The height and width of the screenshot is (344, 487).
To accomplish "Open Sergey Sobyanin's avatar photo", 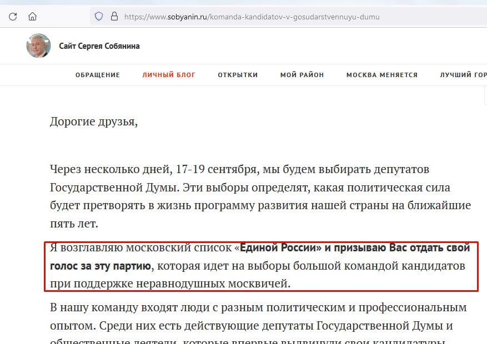I will point(38,45).
